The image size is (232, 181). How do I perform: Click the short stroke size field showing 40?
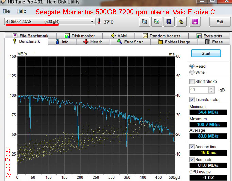click(x=199, y=90)
